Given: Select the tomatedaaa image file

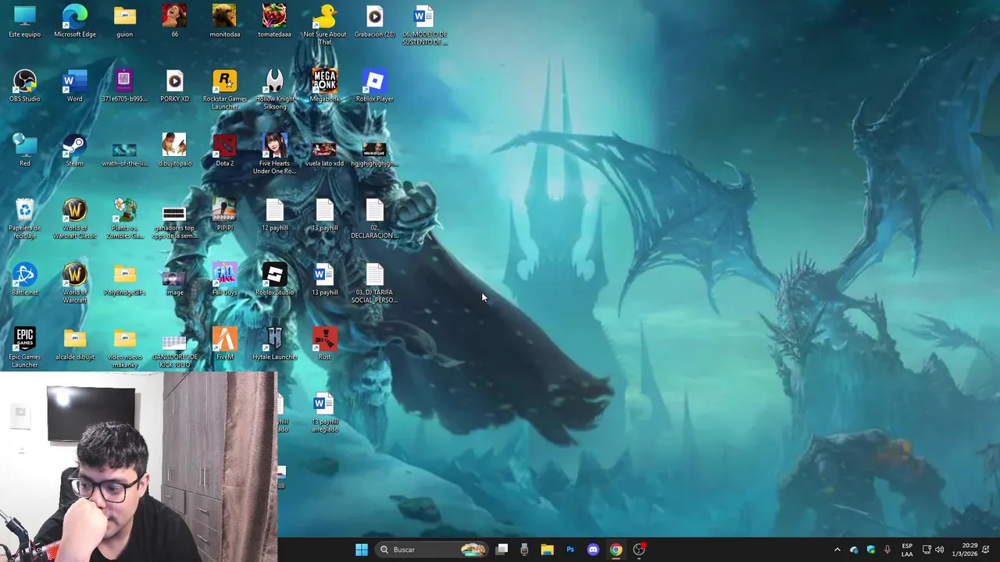Looking at the screenshot, I should coord(274,21).
